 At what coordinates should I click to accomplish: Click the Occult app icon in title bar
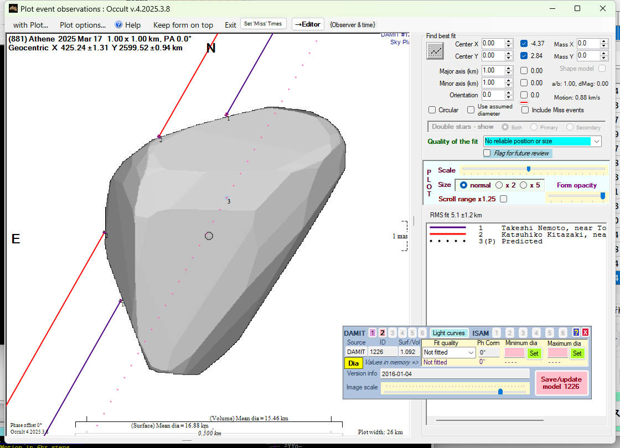point(14,8)
